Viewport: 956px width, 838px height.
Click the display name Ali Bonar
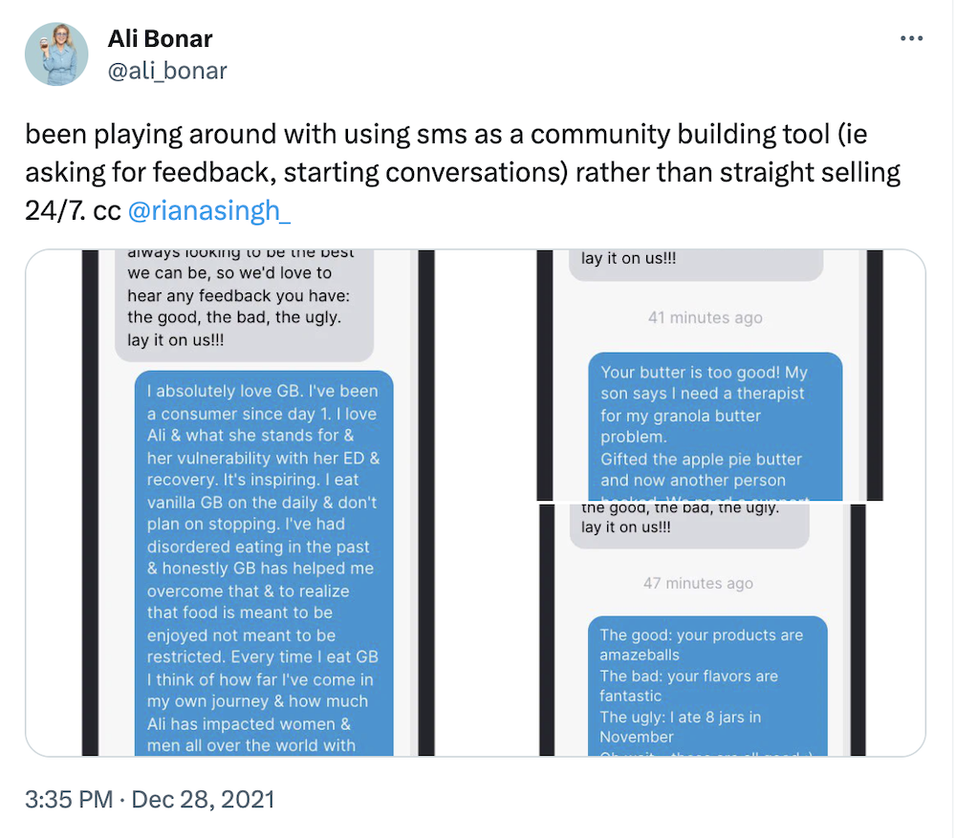(x=159, y=39)
